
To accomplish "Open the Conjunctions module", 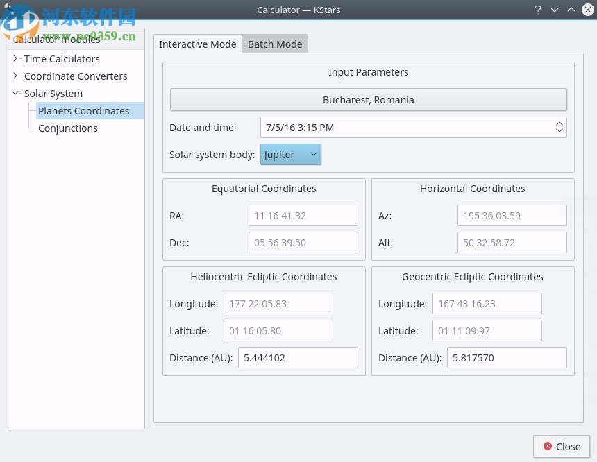I will 68,128.
